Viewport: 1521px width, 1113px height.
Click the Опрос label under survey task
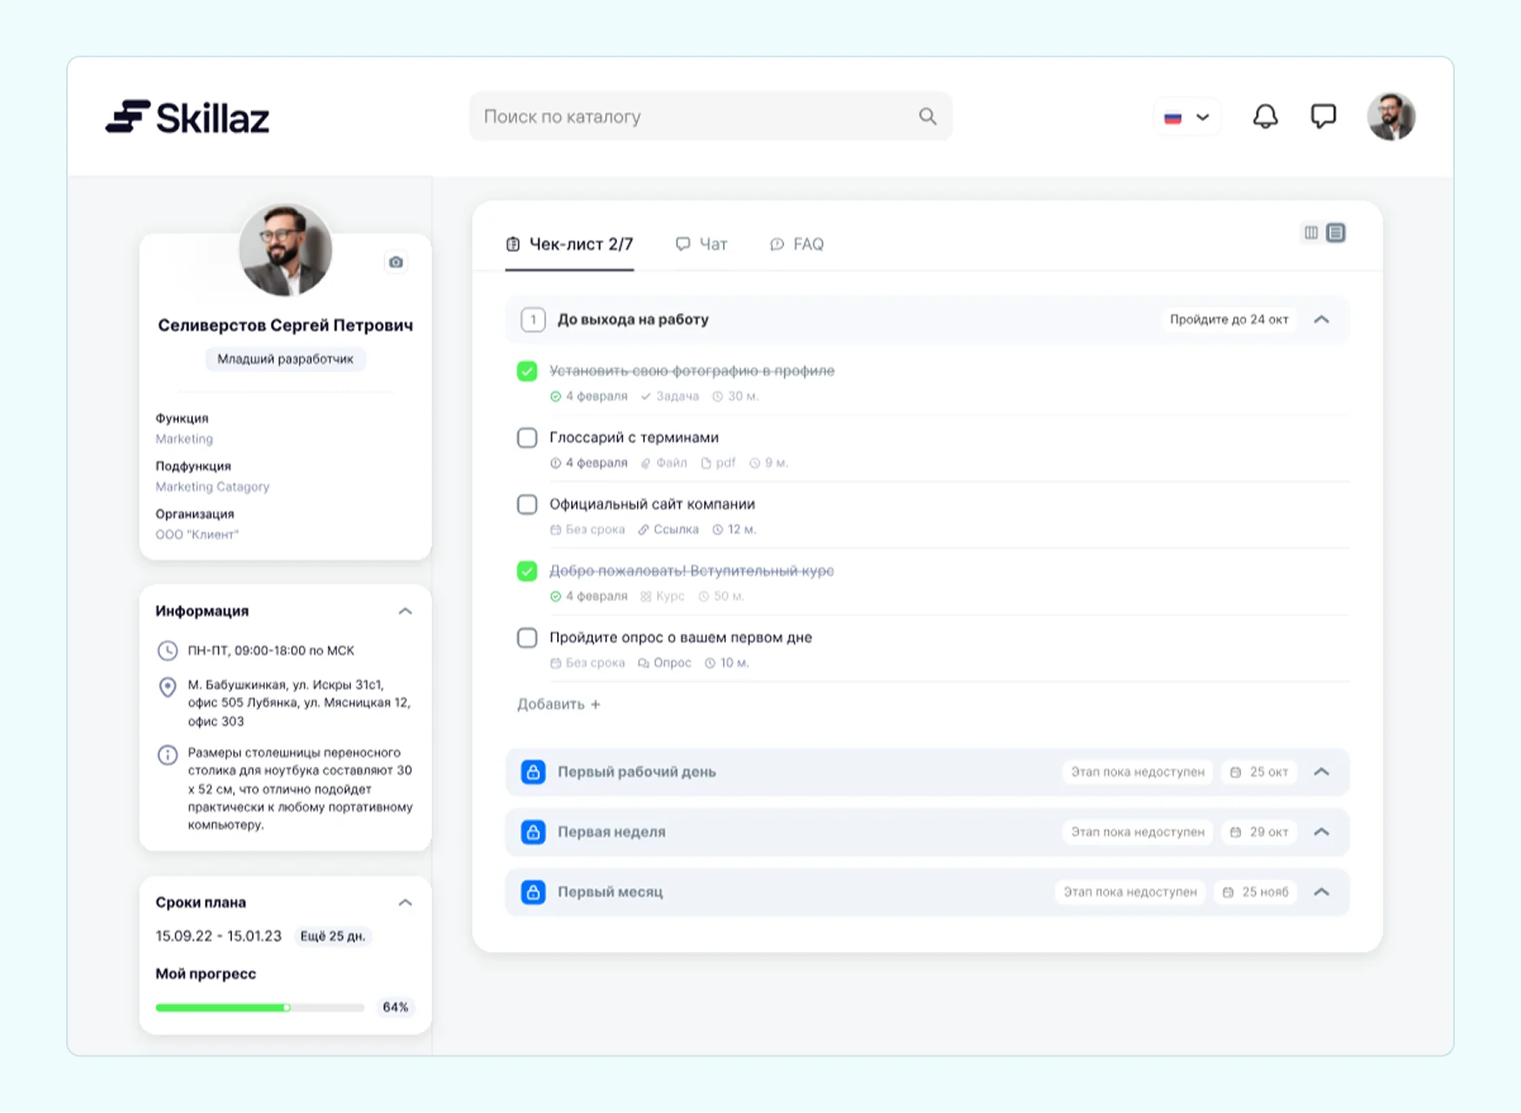(x=672, y=663)
